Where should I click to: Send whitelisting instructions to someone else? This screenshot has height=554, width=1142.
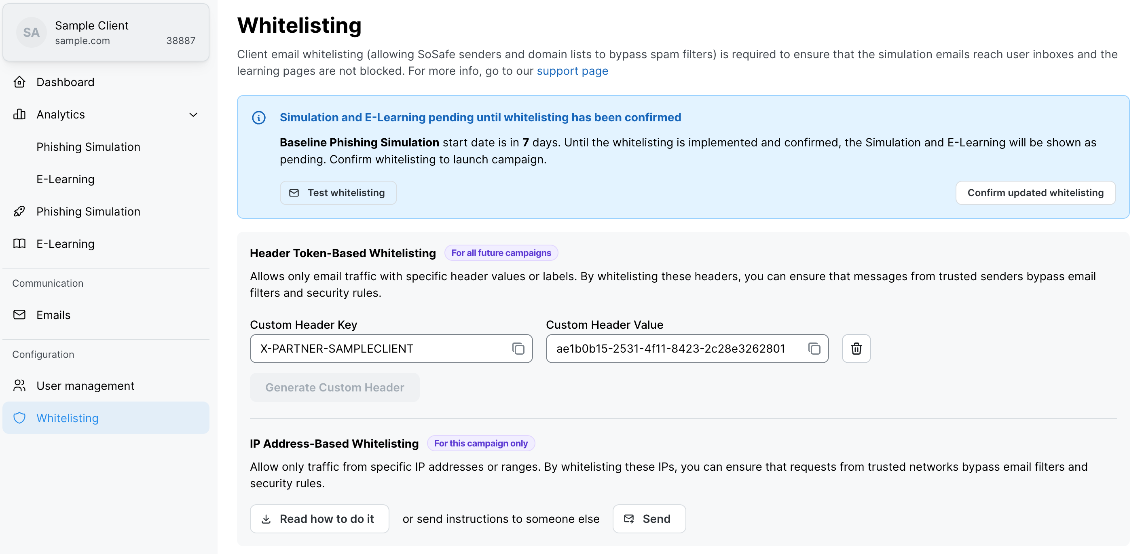pyautogui.click(x=649, y=518)
